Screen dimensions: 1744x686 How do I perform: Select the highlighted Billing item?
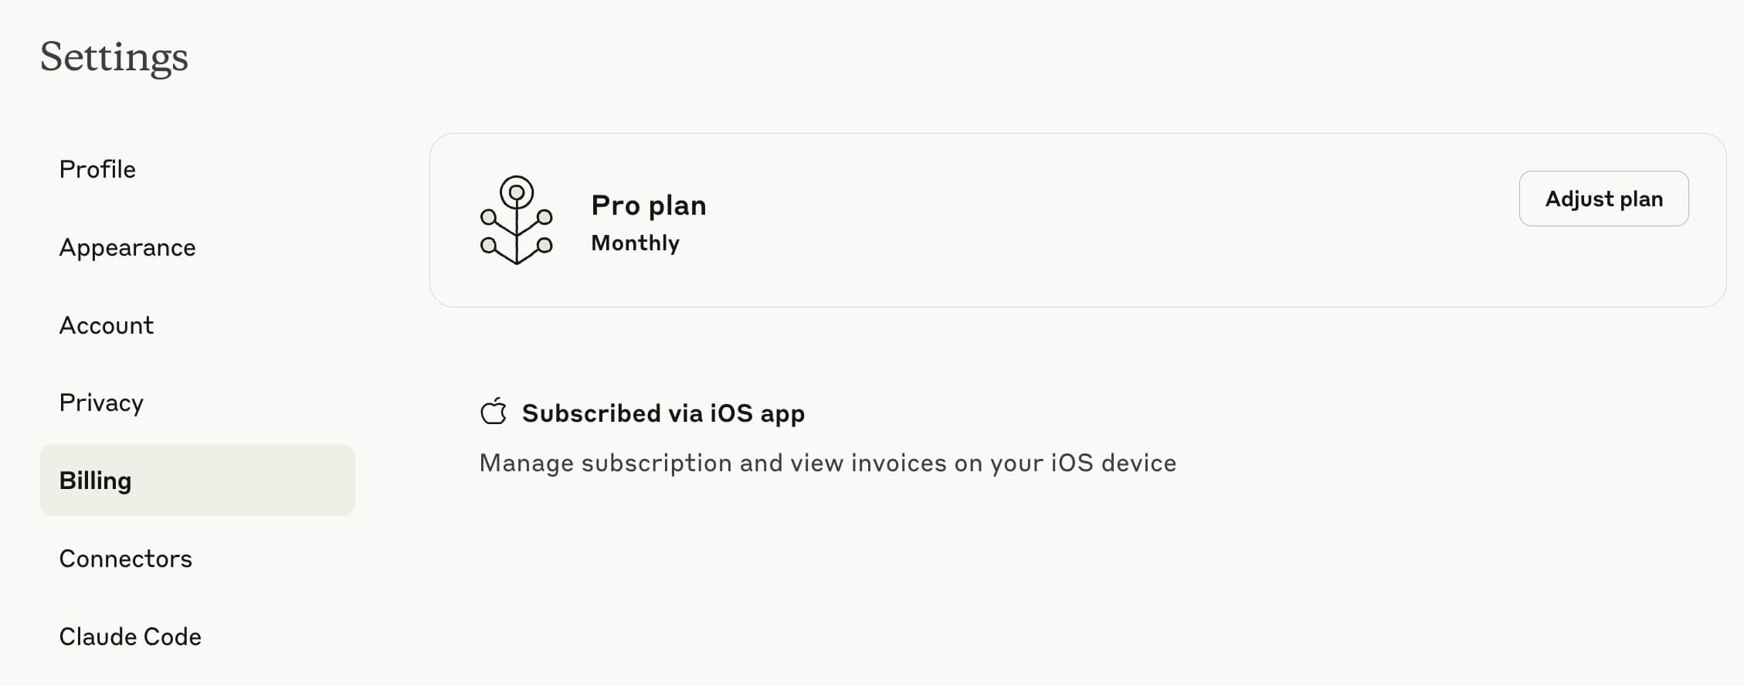click(198, 480)
